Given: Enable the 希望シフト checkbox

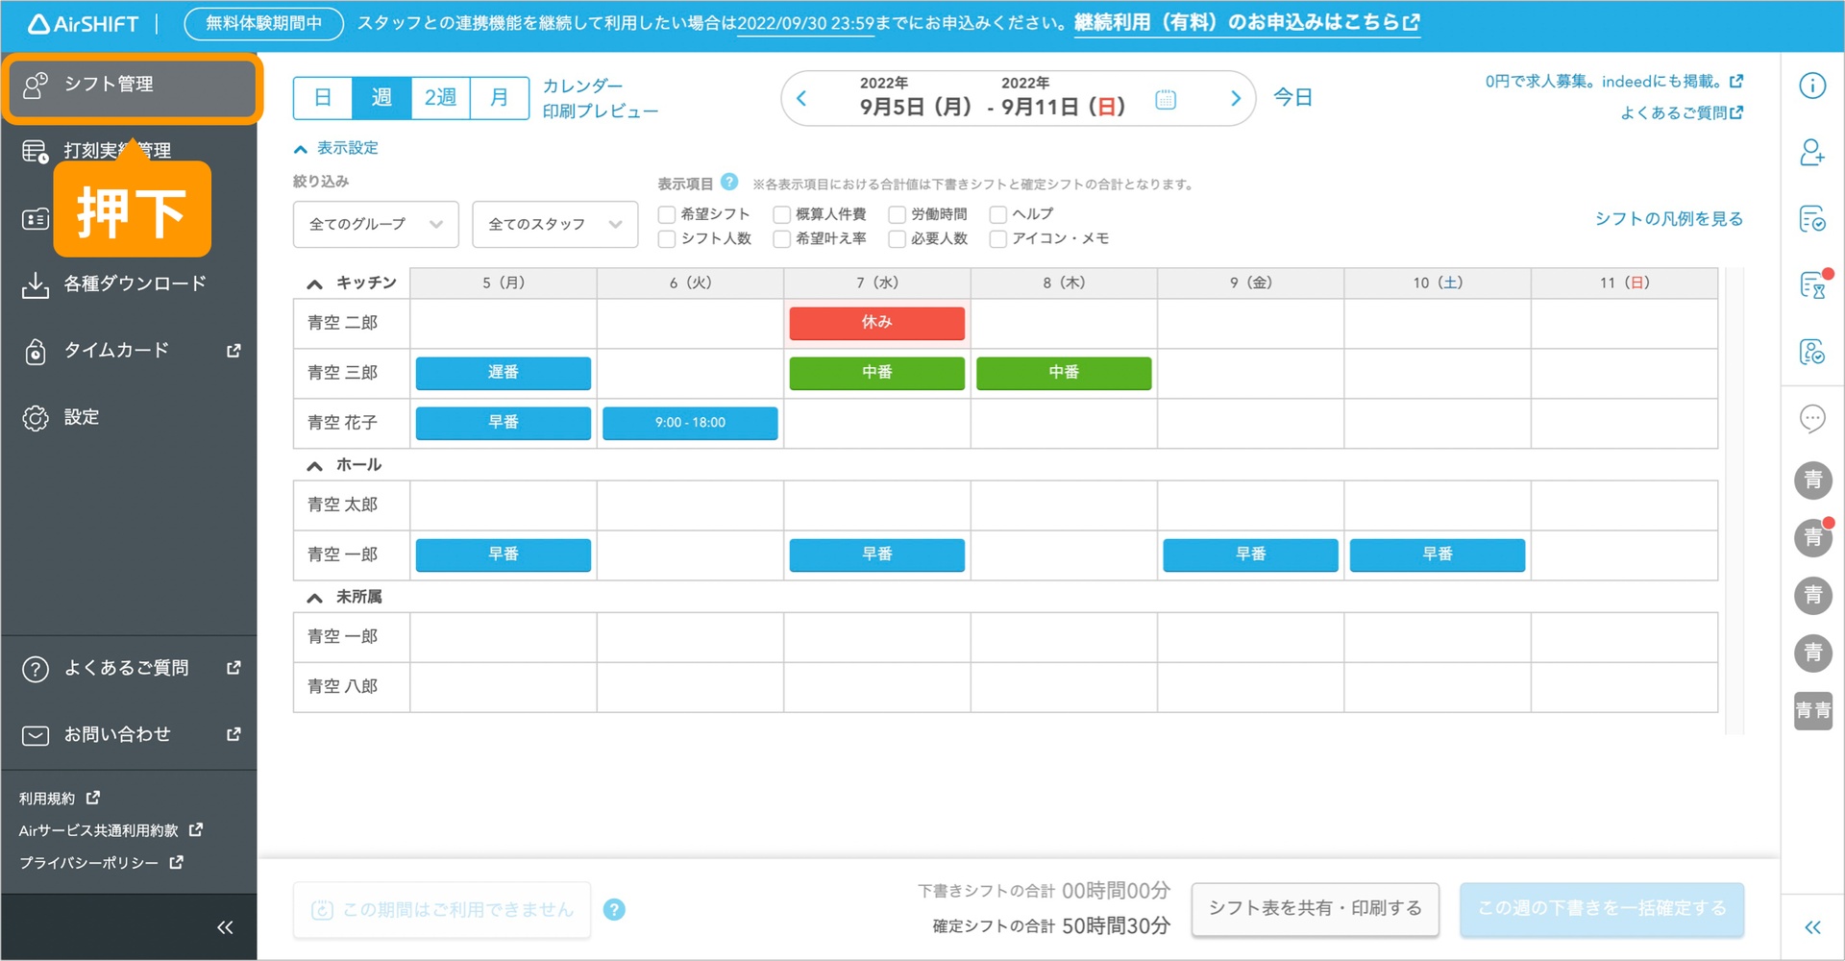Looking at the screenshot, I should click(666, 213).
